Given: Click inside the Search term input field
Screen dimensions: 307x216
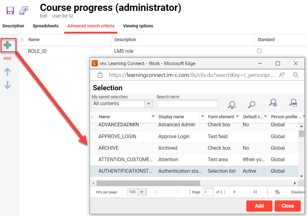Looking at the screenshot, I should click(x=187, y=104).
